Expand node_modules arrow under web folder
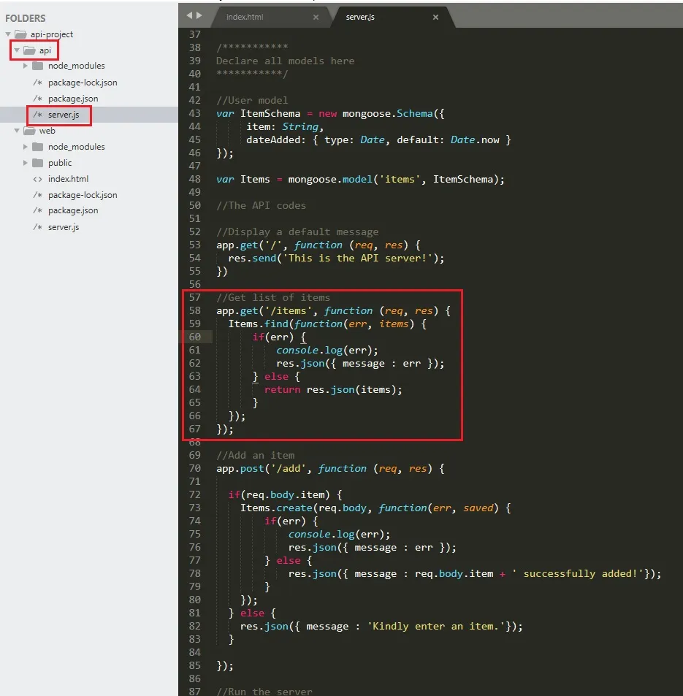Screen dimensions: 683x696 point(26,147)
